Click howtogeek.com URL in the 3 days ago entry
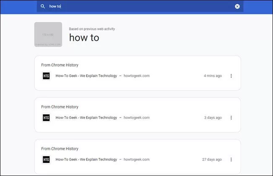Viewport: 273px width, 176px height. coord(137,118)
